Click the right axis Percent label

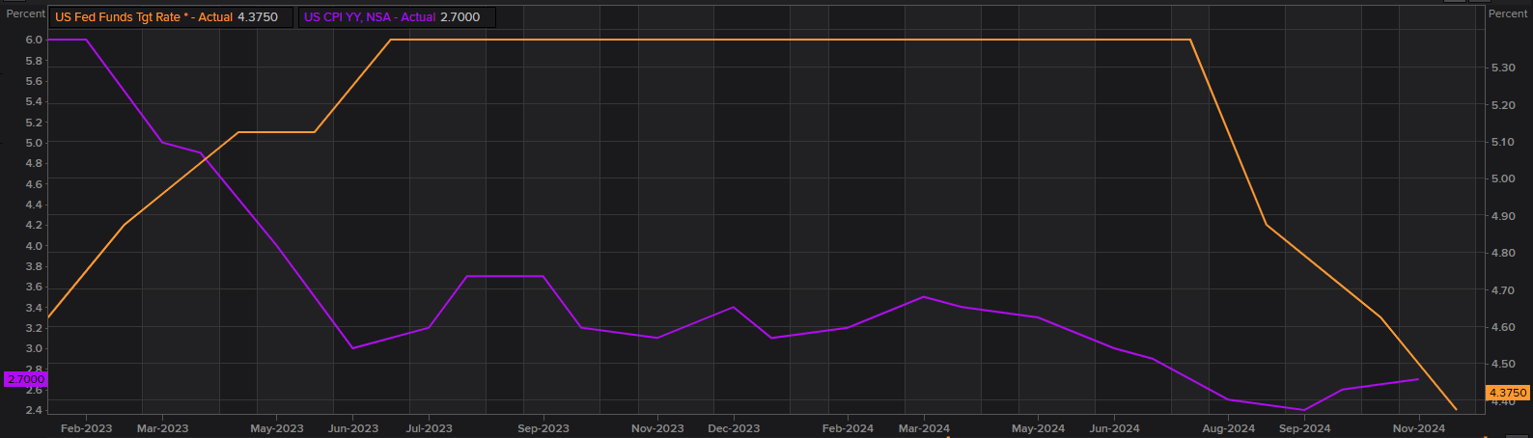pos(1508,14)
